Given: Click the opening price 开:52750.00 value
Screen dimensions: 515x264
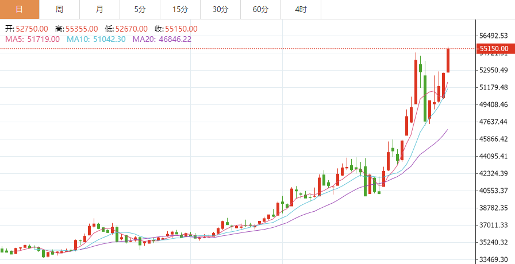Looking at the screenshot, I should pyautogui.click(x=26, y=29).
